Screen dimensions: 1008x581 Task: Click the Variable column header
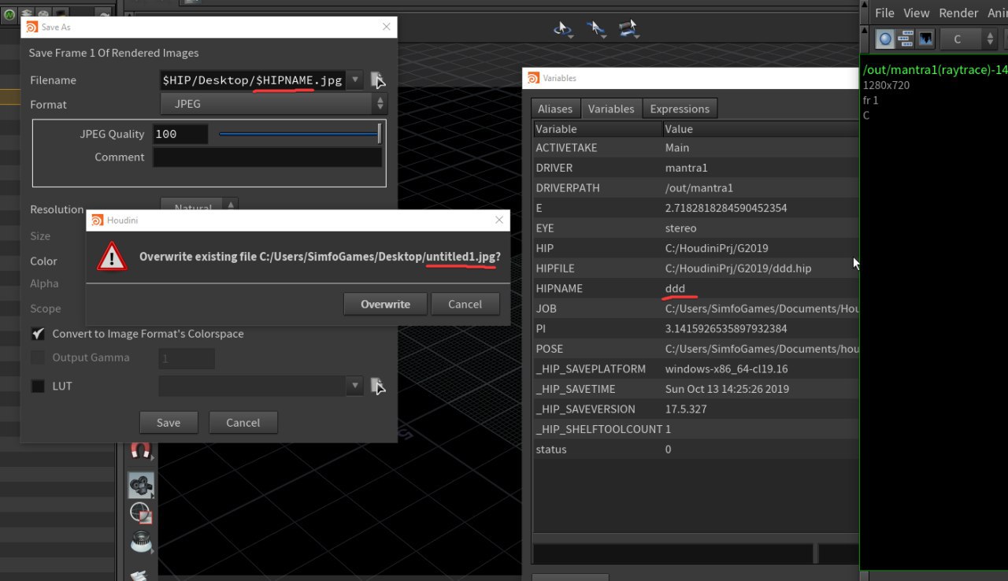[x=598, y=129]
